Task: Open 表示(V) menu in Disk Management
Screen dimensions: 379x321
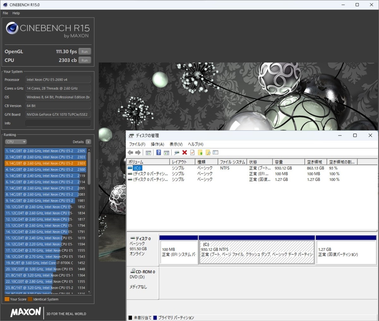Action: pyautogui.click(x=176, y=144)
